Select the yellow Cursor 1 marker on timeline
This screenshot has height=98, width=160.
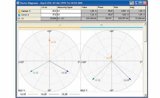coord(60,25)
